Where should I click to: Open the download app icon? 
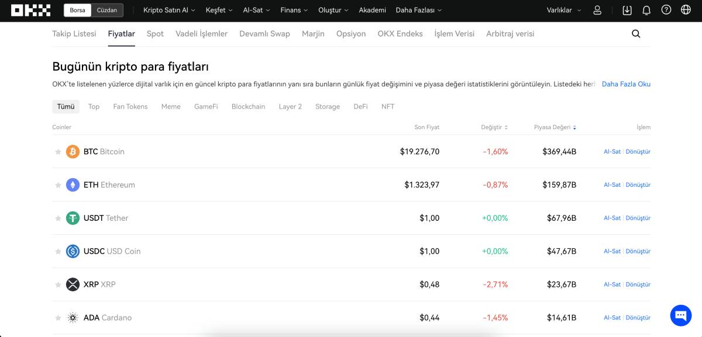click(x=627, y=10)
